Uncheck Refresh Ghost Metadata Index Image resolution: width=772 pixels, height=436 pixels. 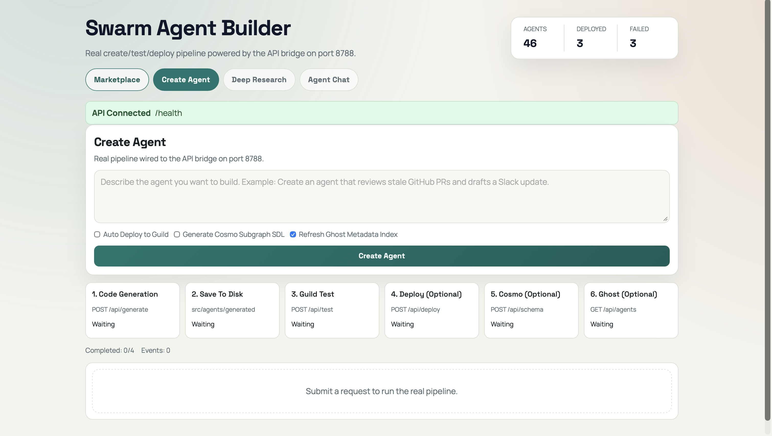293,235
